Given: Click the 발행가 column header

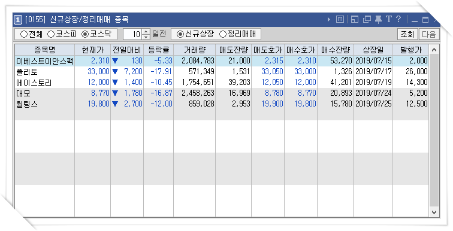Looking at the screenshot, I should click(411, 50).
